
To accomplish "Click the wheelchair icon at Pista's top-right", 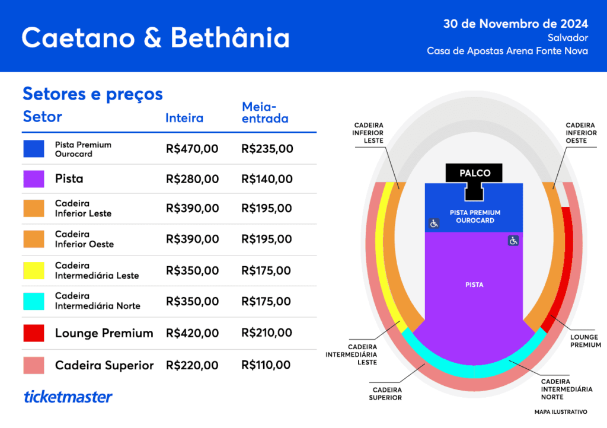I will point(513,241).
